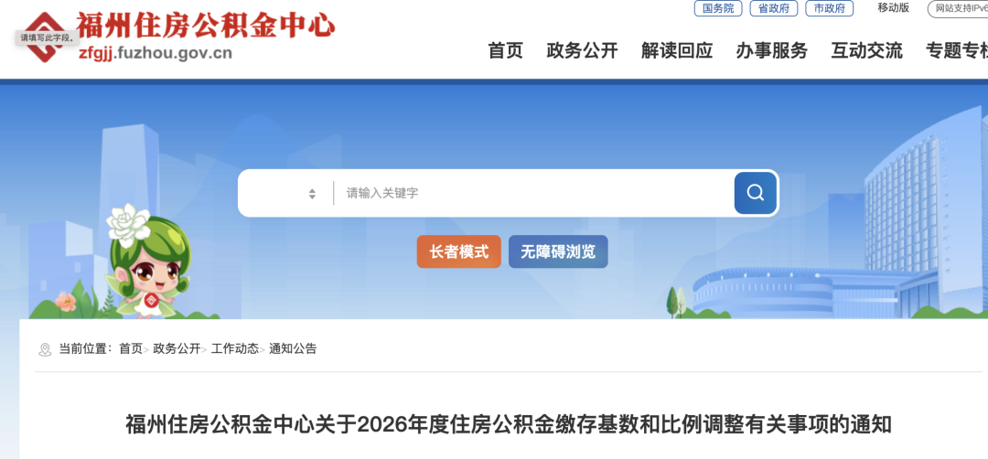Open the 国务院 link
This screenshot has height=459, width=988.
718,8
